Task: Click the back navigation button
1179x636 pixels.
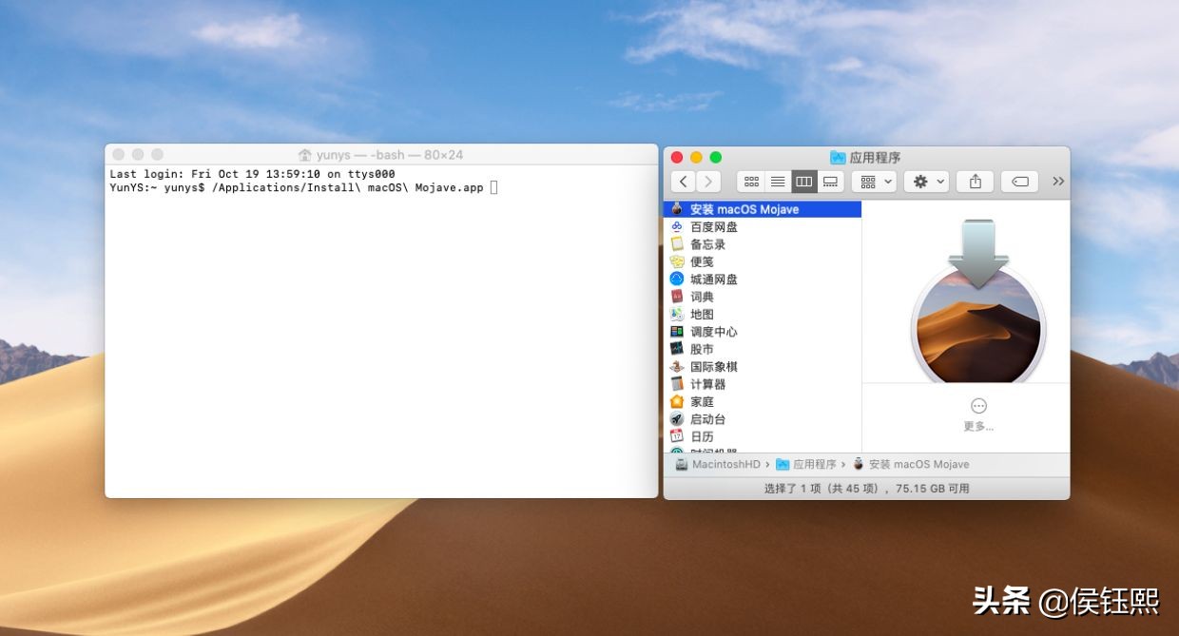Action: (x=683, y=181)
